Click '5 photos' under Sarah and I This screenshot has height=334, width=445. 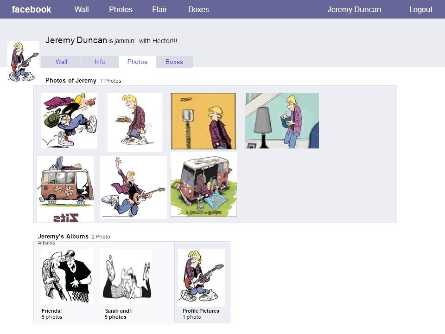pyautogui.click(x=115, y=317)
